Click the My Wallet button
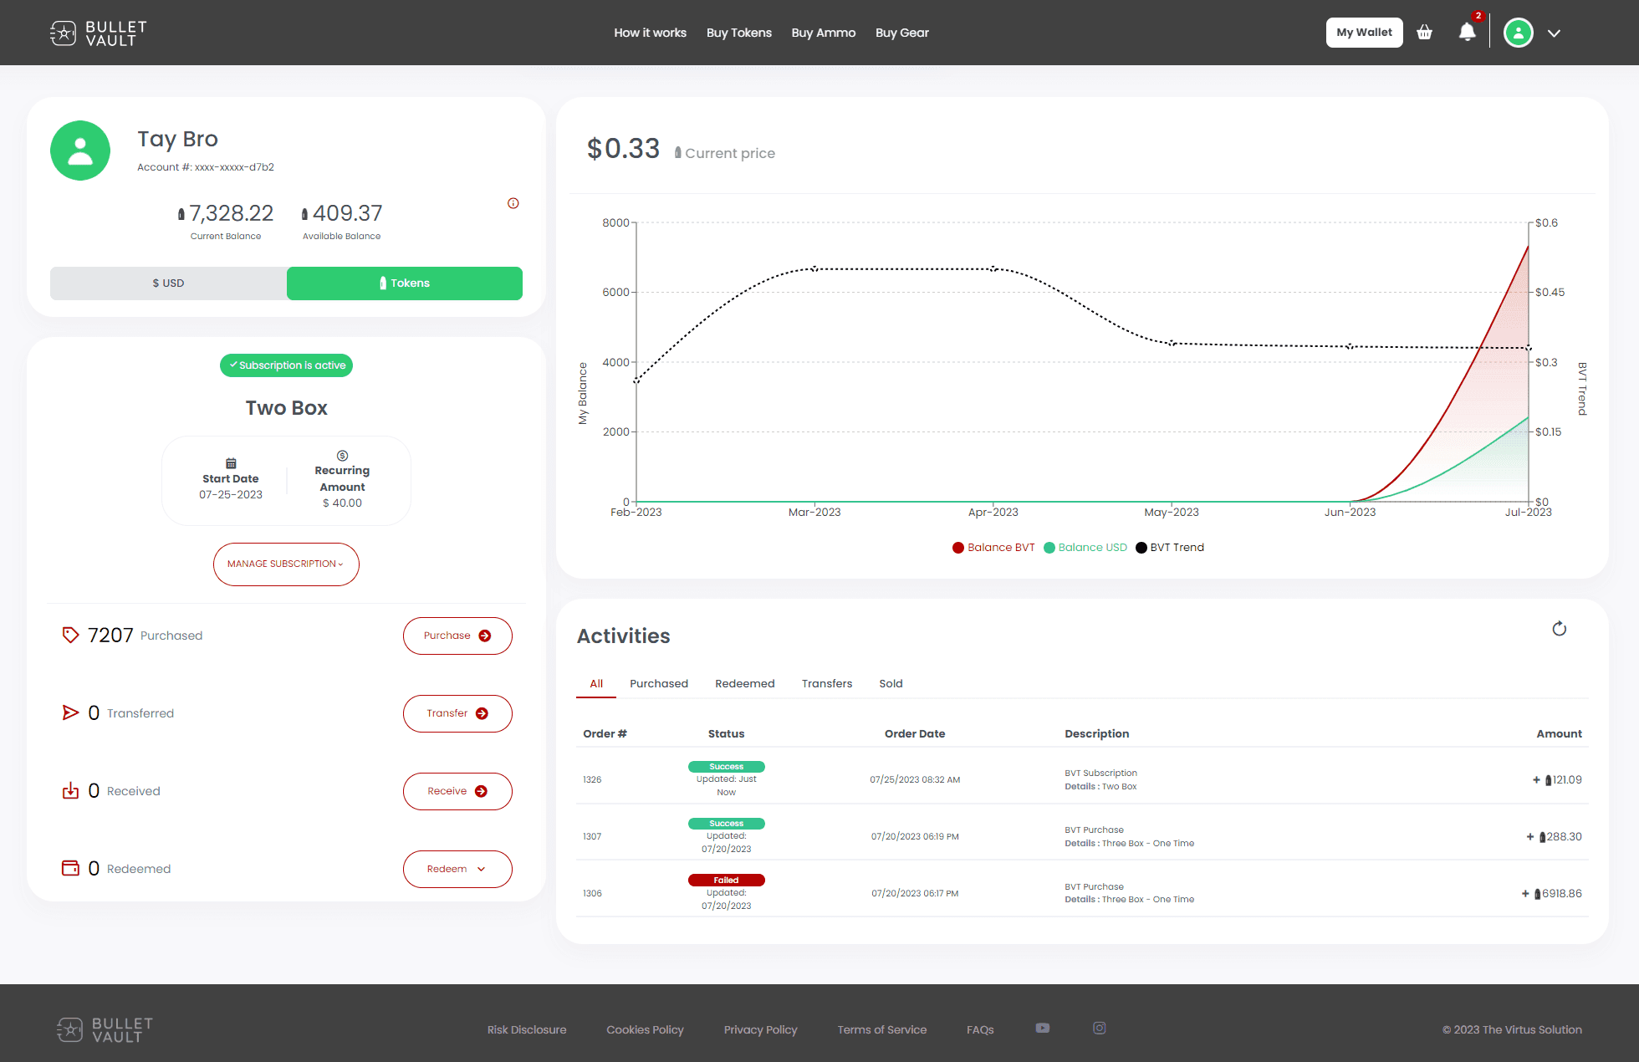Screen dimensions: 1639x1062 tap(1364, 33)
